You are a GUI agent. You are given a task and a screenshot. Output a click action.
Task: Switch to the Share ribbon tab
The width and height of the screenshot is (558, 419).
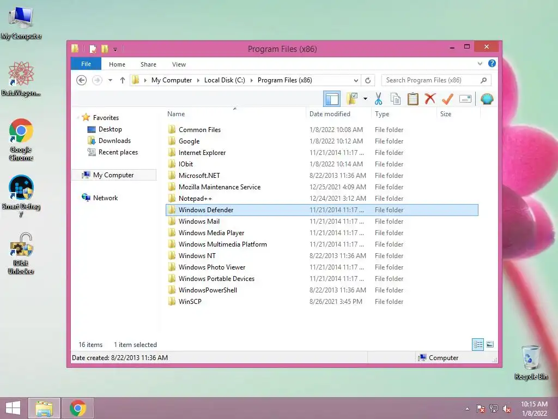[x=148, y=64]
